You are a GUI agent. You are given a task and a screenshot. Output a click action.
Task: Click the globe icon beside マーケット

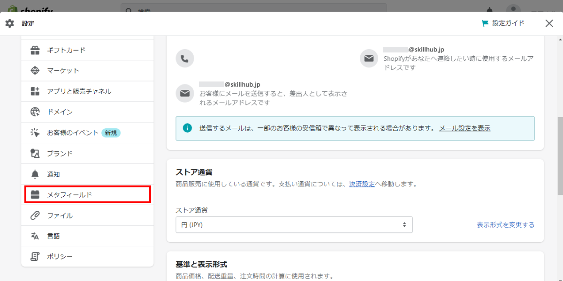pos(35,71)
